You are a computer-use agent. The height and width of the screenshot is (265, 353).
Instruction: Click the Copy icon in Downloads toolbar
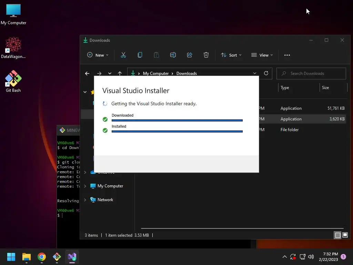(x=140, y=55)
